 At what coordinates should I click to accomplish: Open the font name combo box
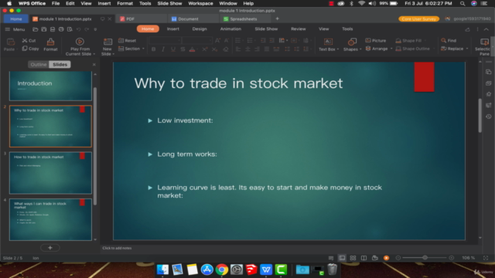point(165,40)
